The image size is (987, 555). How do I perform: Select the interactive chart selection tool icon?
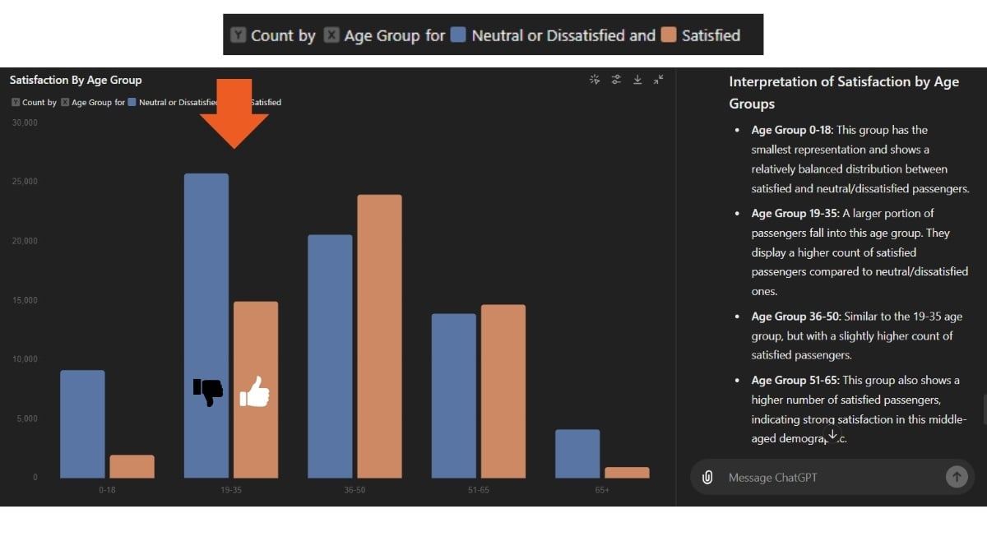click(595, 80)
